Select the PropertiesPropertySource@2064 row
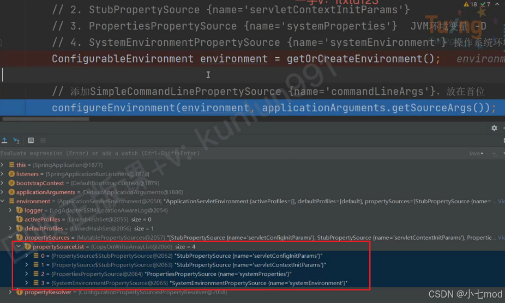Viewport: 505px width, 303px height. tap(253, 274)
